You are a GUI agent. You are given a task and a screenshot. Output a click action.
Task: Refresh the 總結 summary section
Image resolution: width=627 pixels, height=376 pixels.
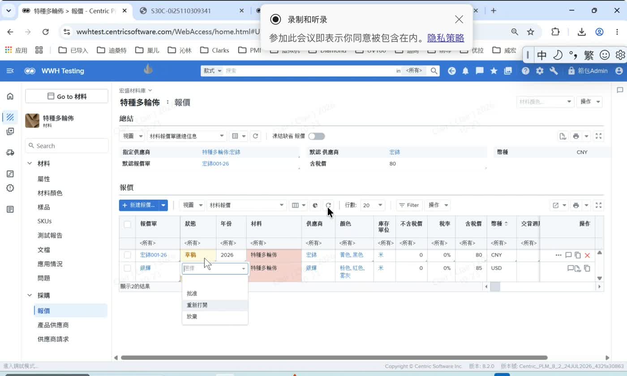coord(255,136)
